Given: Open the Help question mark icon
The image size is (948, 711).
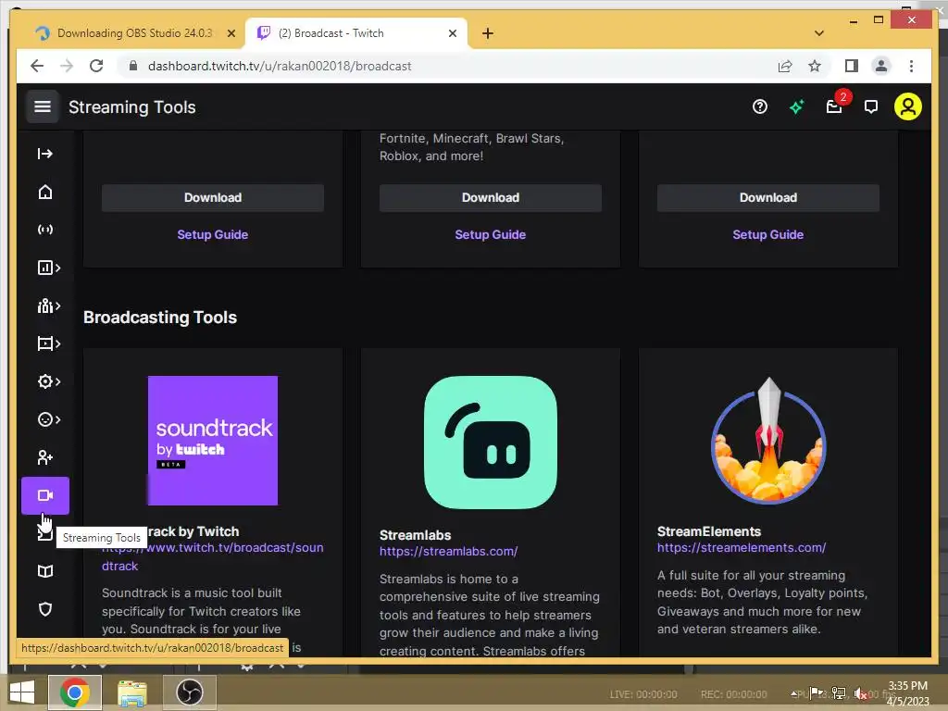Looking at the screenshot, I should pyautogui.click(x=760, y=107).
